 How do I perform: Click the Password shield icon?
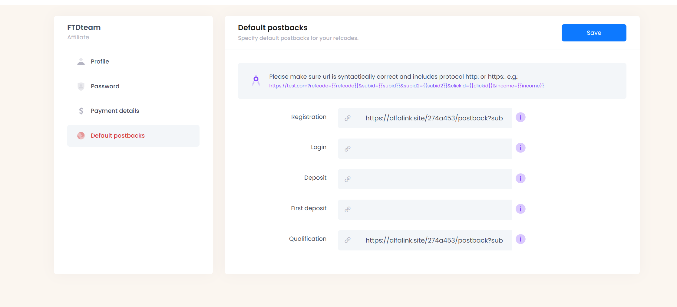81,87
